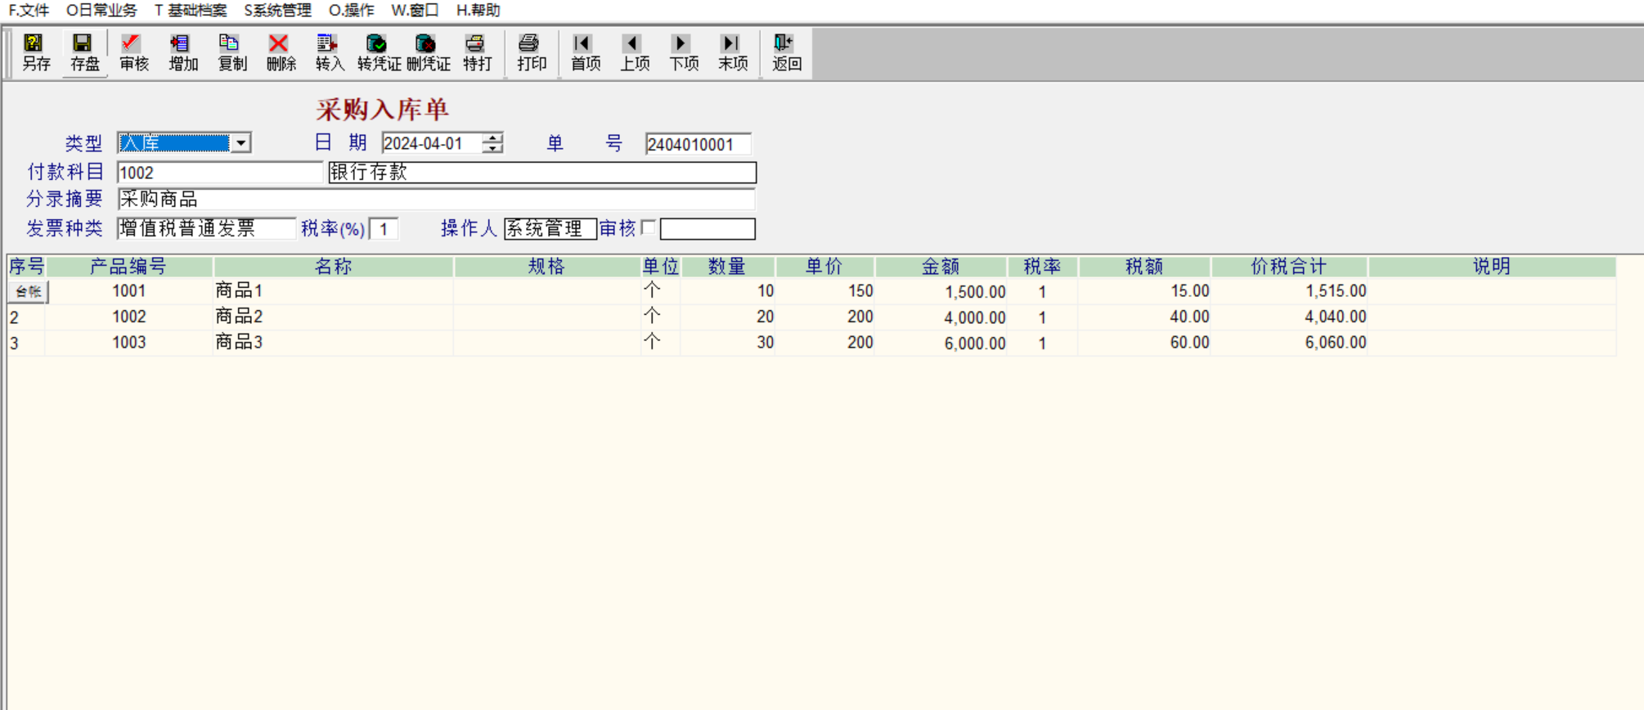Click the 另存 save-as icon
The image size is (1644, 710).
35,53
